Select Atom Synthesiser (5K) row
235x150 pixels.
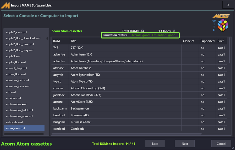pyautogui.click(x=139, y=75)
